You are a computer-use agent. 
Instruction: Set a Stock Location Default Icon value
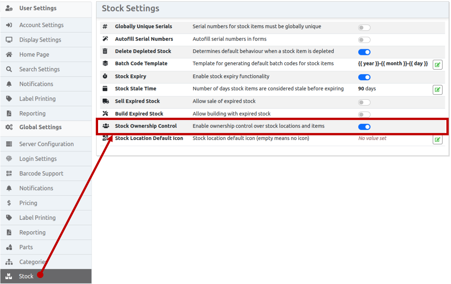point(437,139)
